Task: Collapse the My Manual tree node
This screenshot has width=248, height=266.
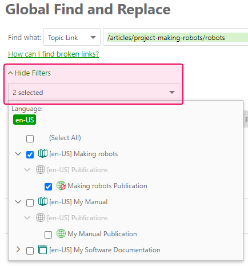Action: (x=18, y=202)
